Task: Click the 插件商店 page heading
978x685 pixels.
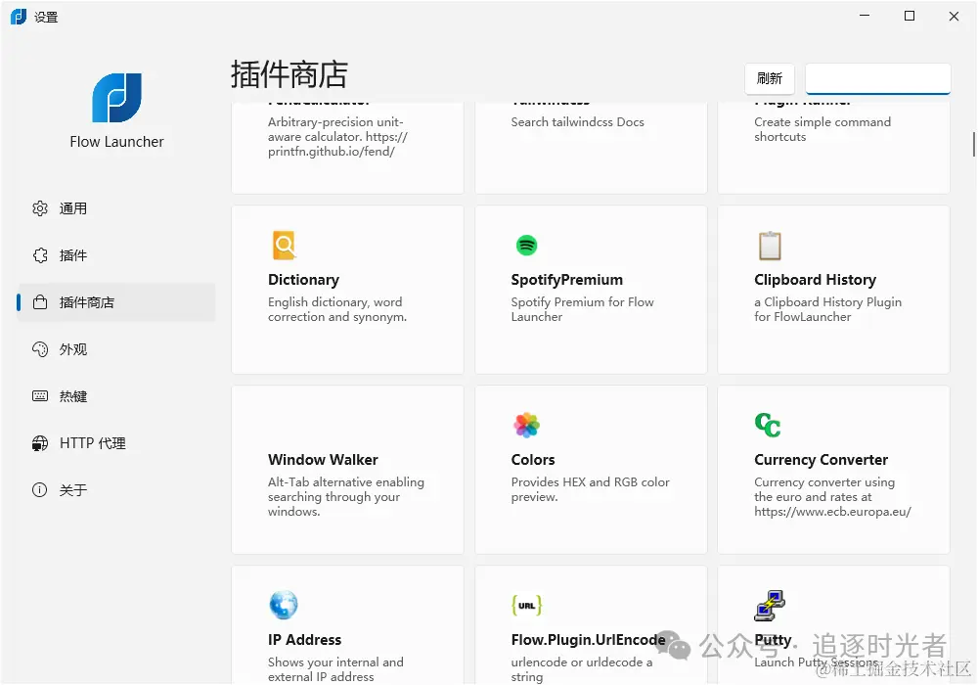Action: click(289, 74)
